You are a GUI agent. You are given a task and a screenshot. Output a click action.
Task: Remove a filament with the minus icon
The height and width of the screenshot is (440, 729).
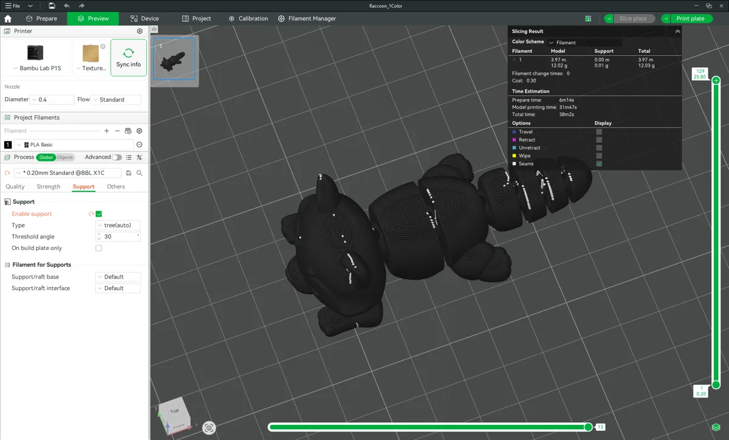click(117, 130)
